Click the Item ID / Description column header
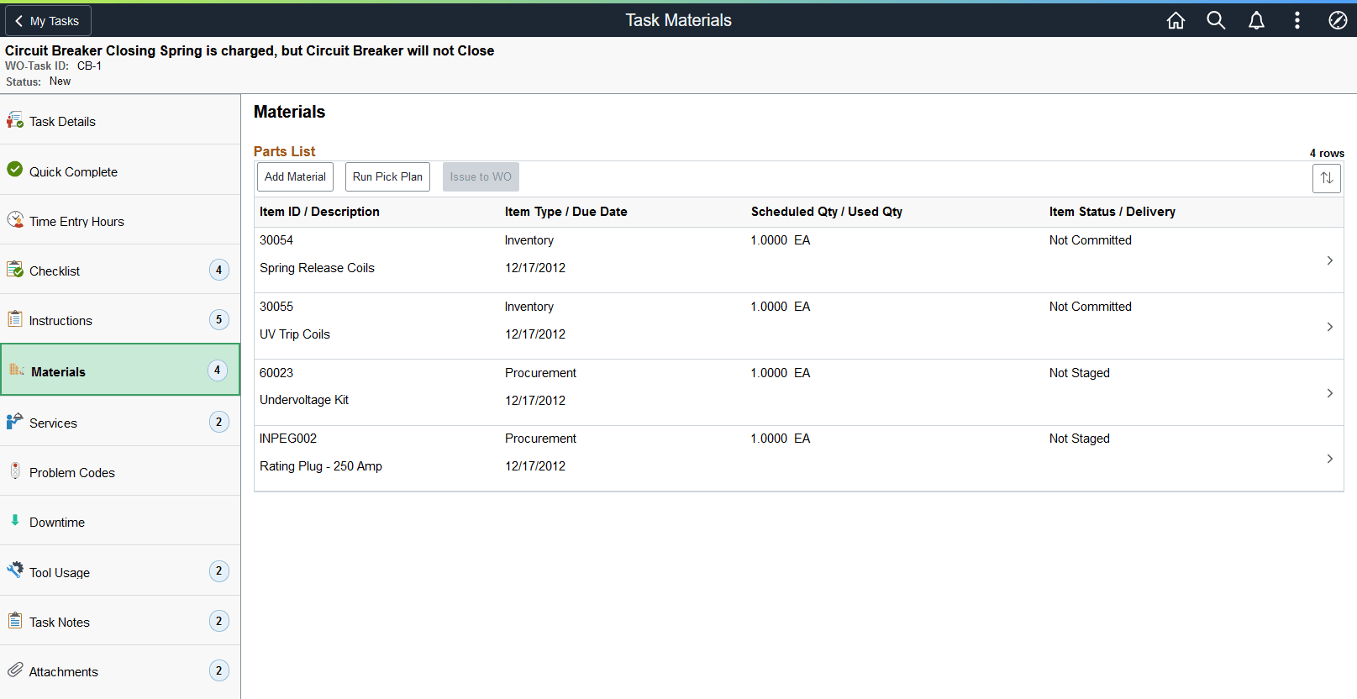The width and height of the screenshot is (1357, 699). tap(319, 212)
